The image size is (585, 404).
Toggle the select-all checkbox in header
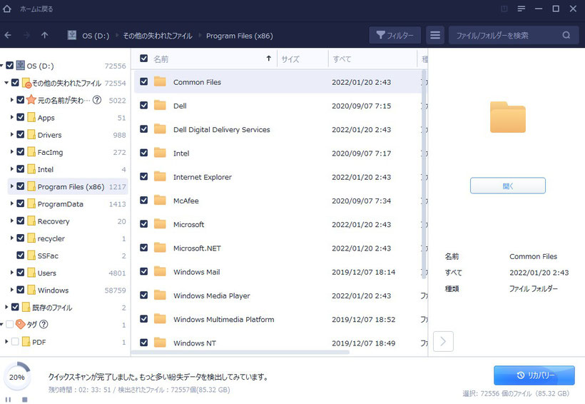[x=143, y=59]
